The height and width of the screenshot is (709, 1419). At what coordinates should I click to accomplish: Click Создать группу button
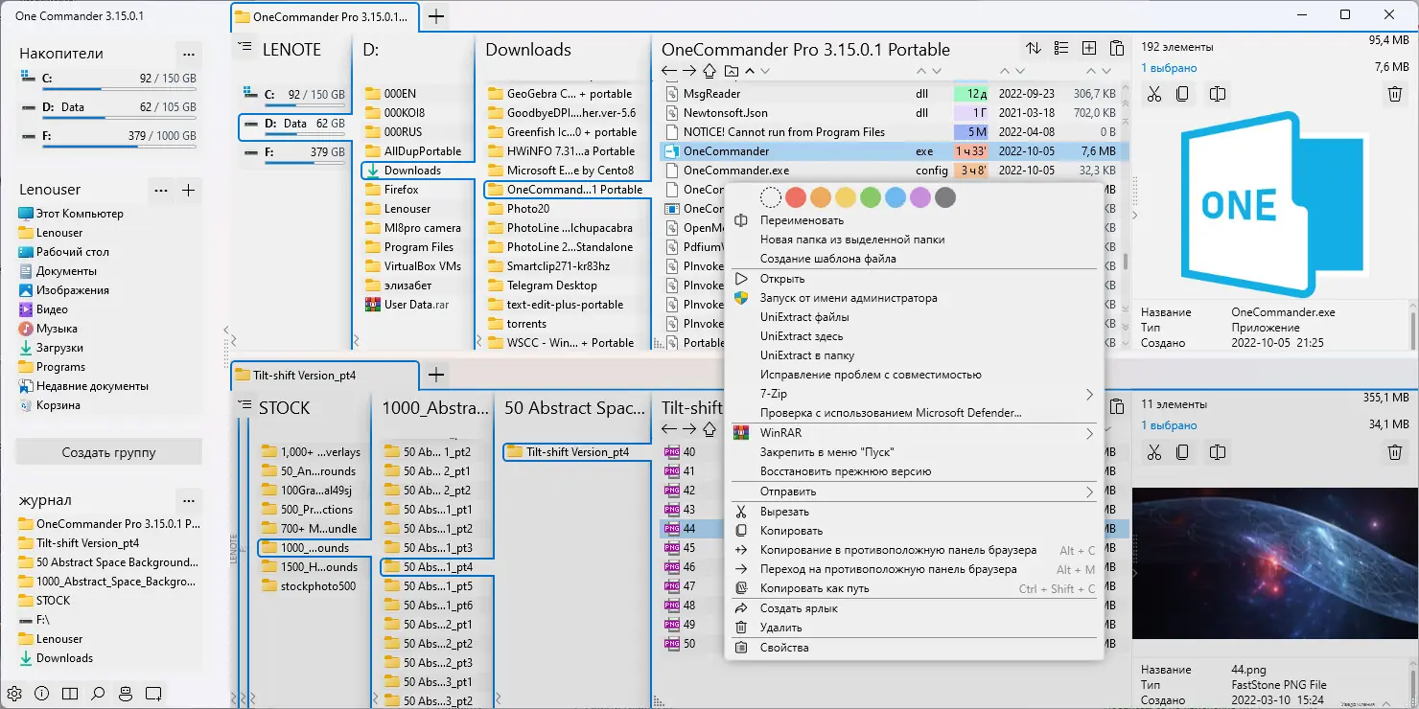(108, 452)
